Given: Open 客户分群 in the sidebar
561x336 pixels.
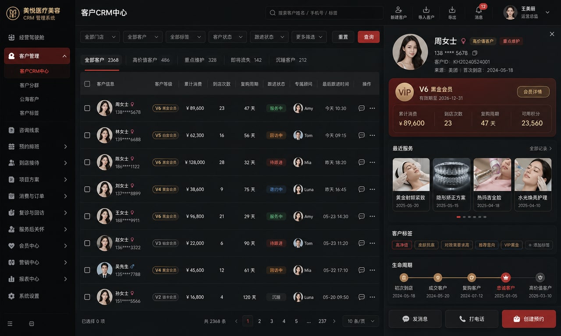Looking at the screenshot, I should point(29,85).
